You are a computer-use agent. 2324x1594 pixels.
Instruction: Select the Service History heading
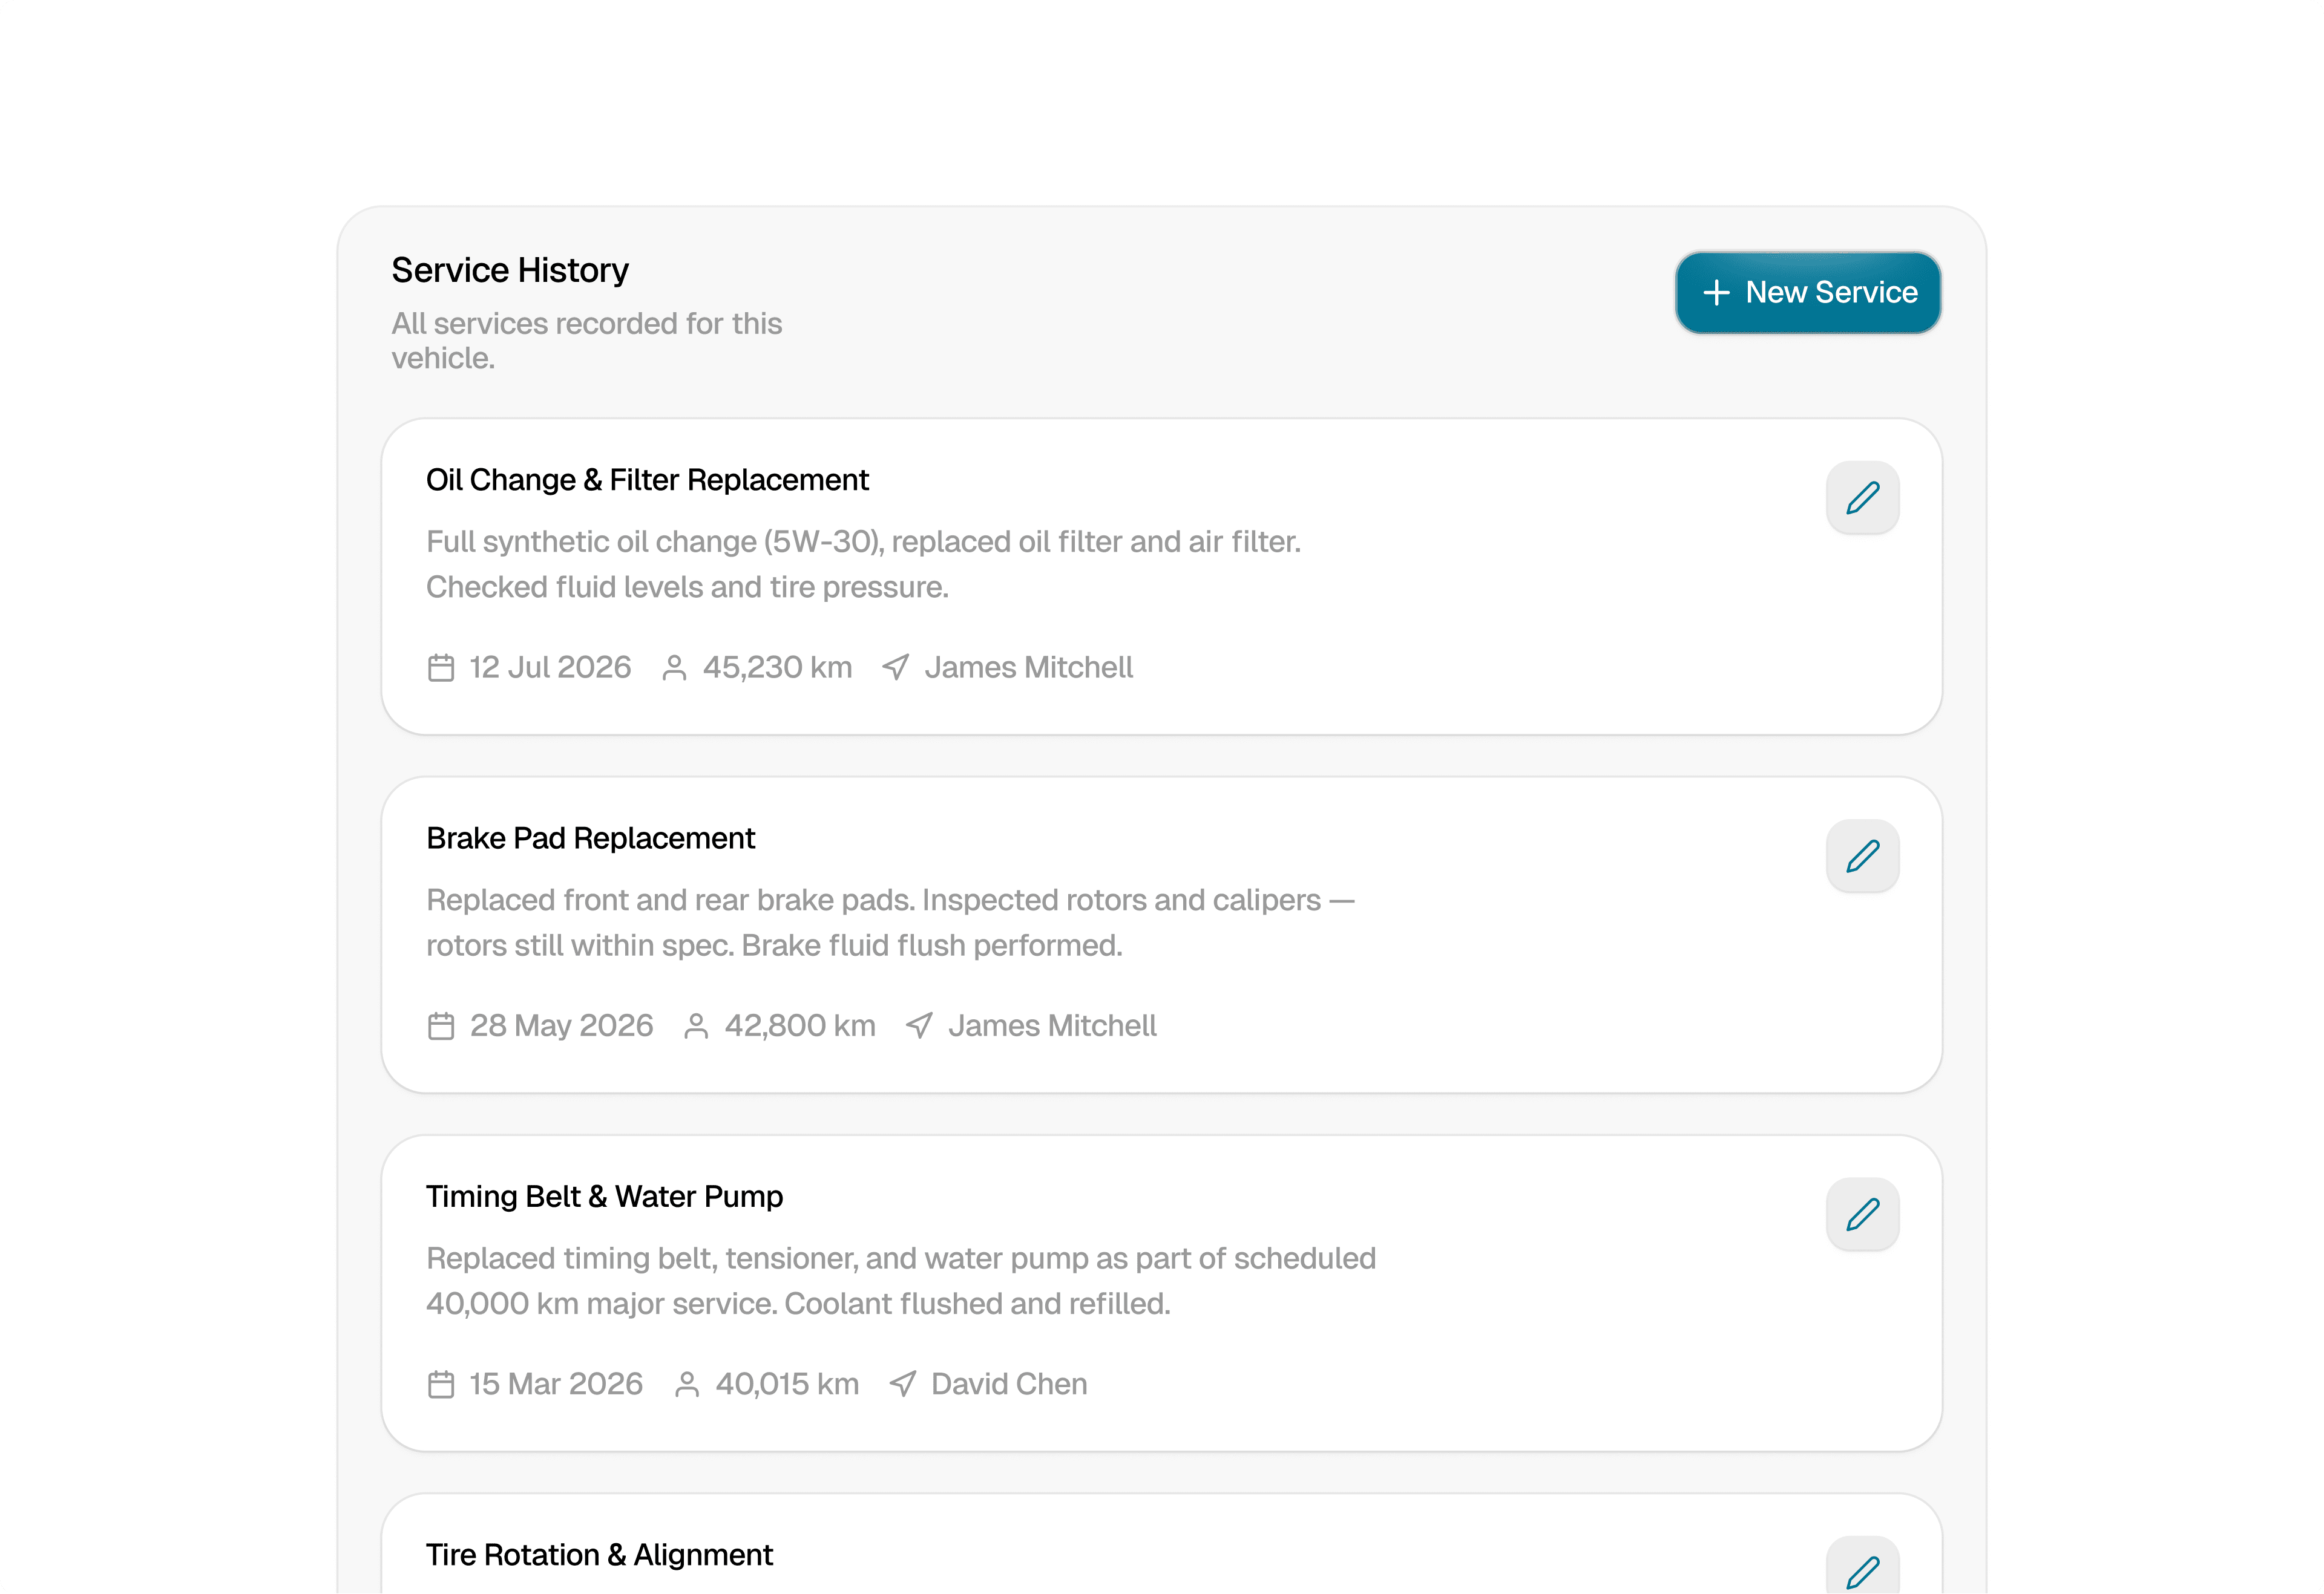pos(510,270)
